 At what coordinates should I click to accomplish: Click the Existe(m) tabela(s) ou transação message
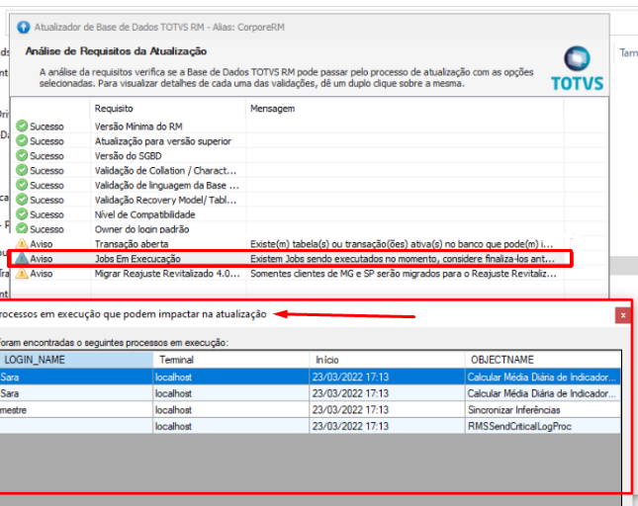[x=402, y=244]
